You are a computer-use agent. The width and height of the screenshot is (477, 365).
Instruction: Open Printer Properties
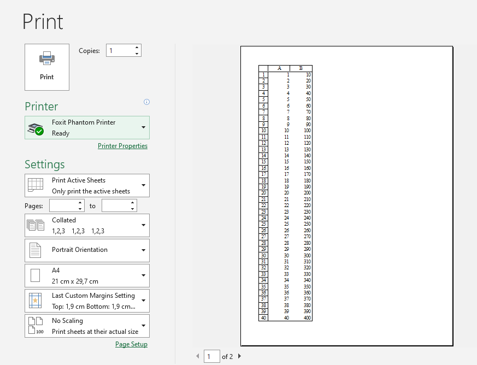pos(122,146)
